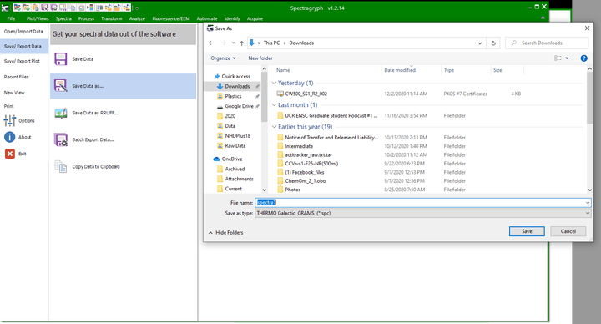Select OneDrive in navigation tree

(232, 159)
